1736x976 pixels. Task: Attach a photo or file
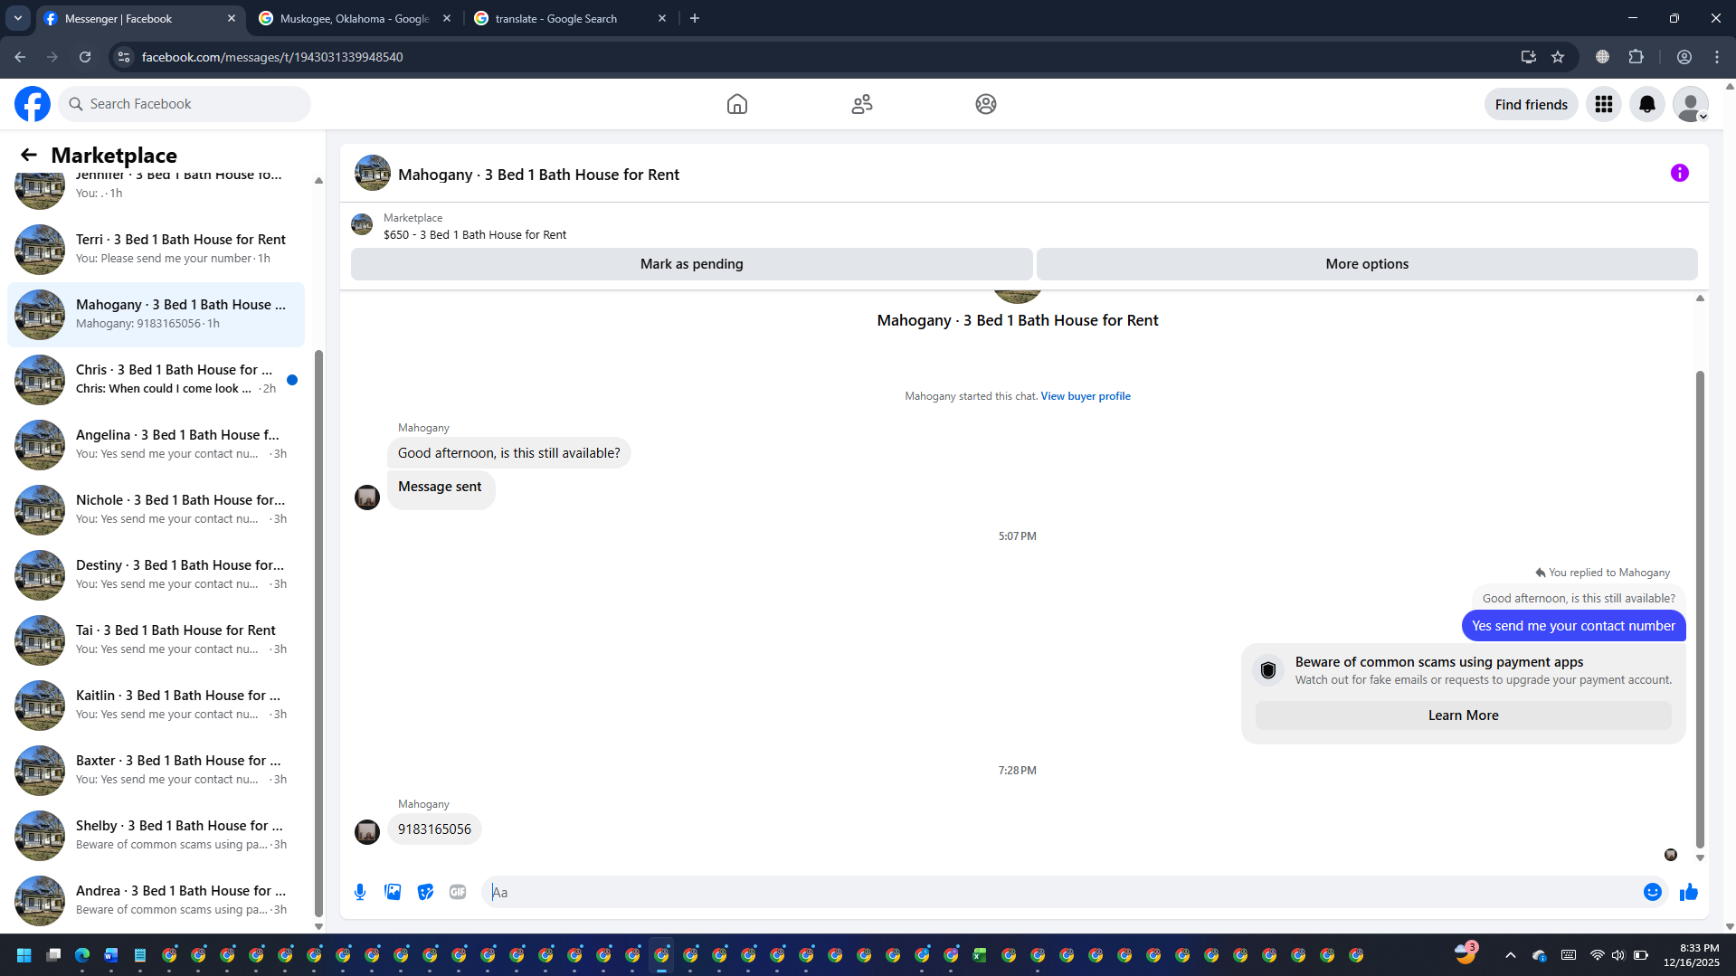coord(393,892)
